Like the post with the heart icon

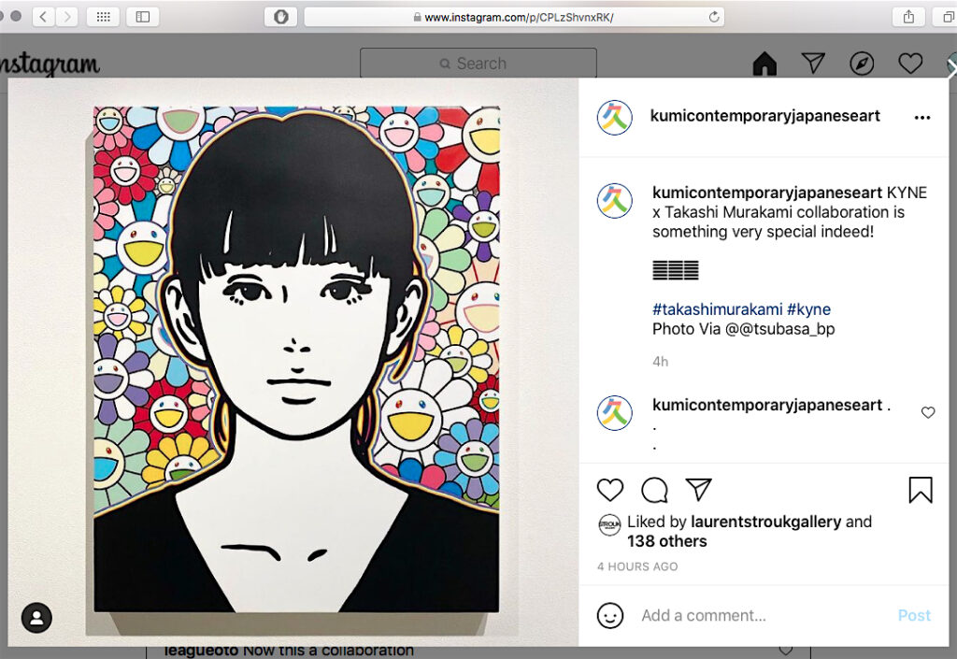pyautogui.click(x=609, y=490)
